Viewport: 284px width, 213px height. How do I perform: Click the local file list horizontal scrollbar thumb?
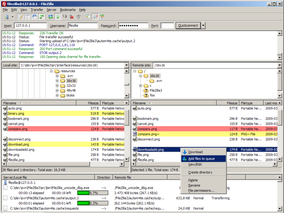pos(48,164)
